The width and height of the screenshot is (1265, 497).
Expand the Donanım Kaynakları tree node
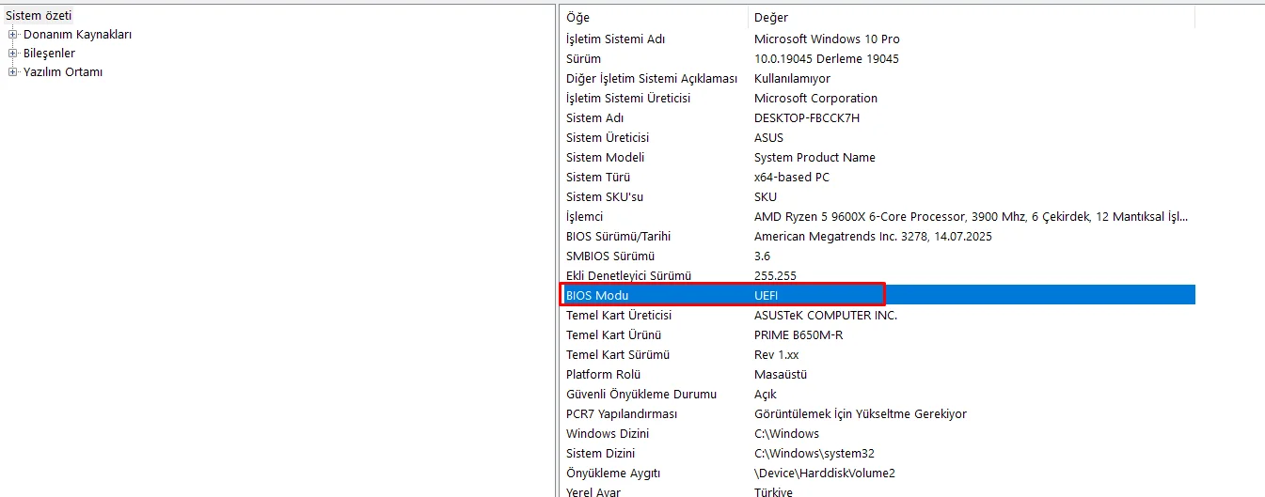point(13,35)
